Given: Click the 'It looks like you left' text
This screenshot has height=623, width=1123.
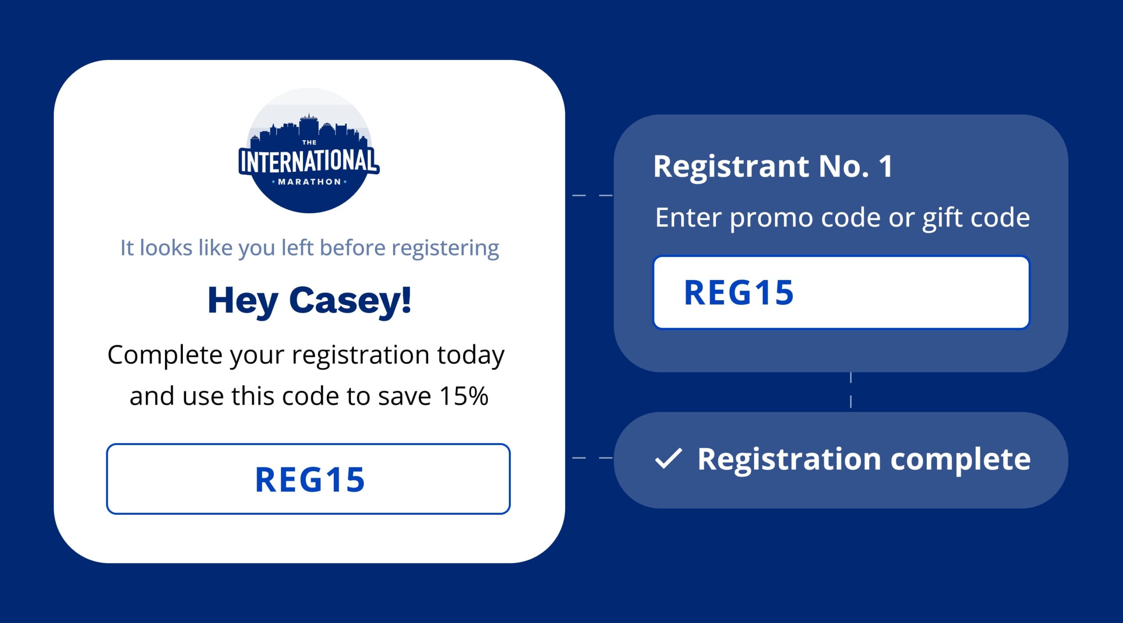Looking at the screenshot, I should tap(309, 248).
